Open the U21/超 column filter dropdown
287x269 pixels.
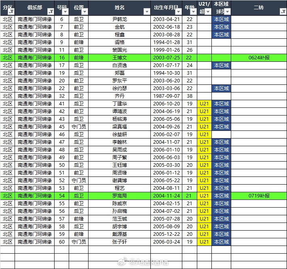pyautogui.click(x=208, y=12)
